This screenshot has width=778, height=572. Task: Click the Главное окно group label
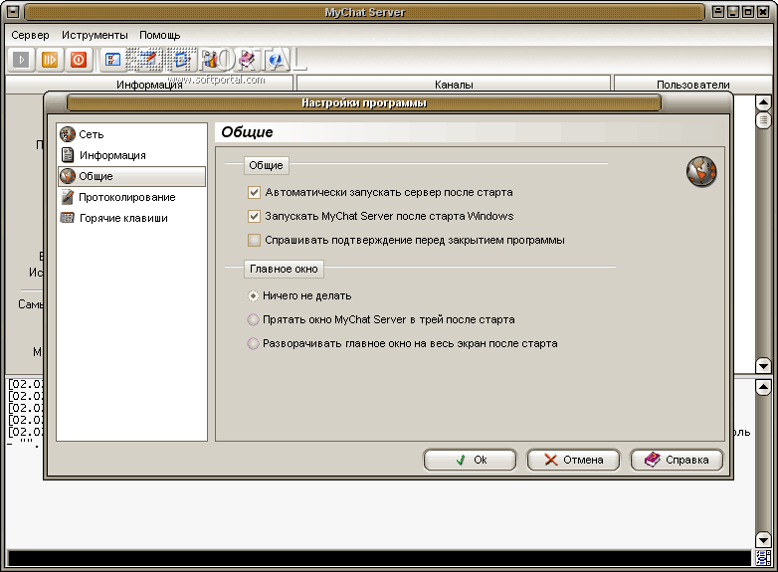[x=284, y=269]
